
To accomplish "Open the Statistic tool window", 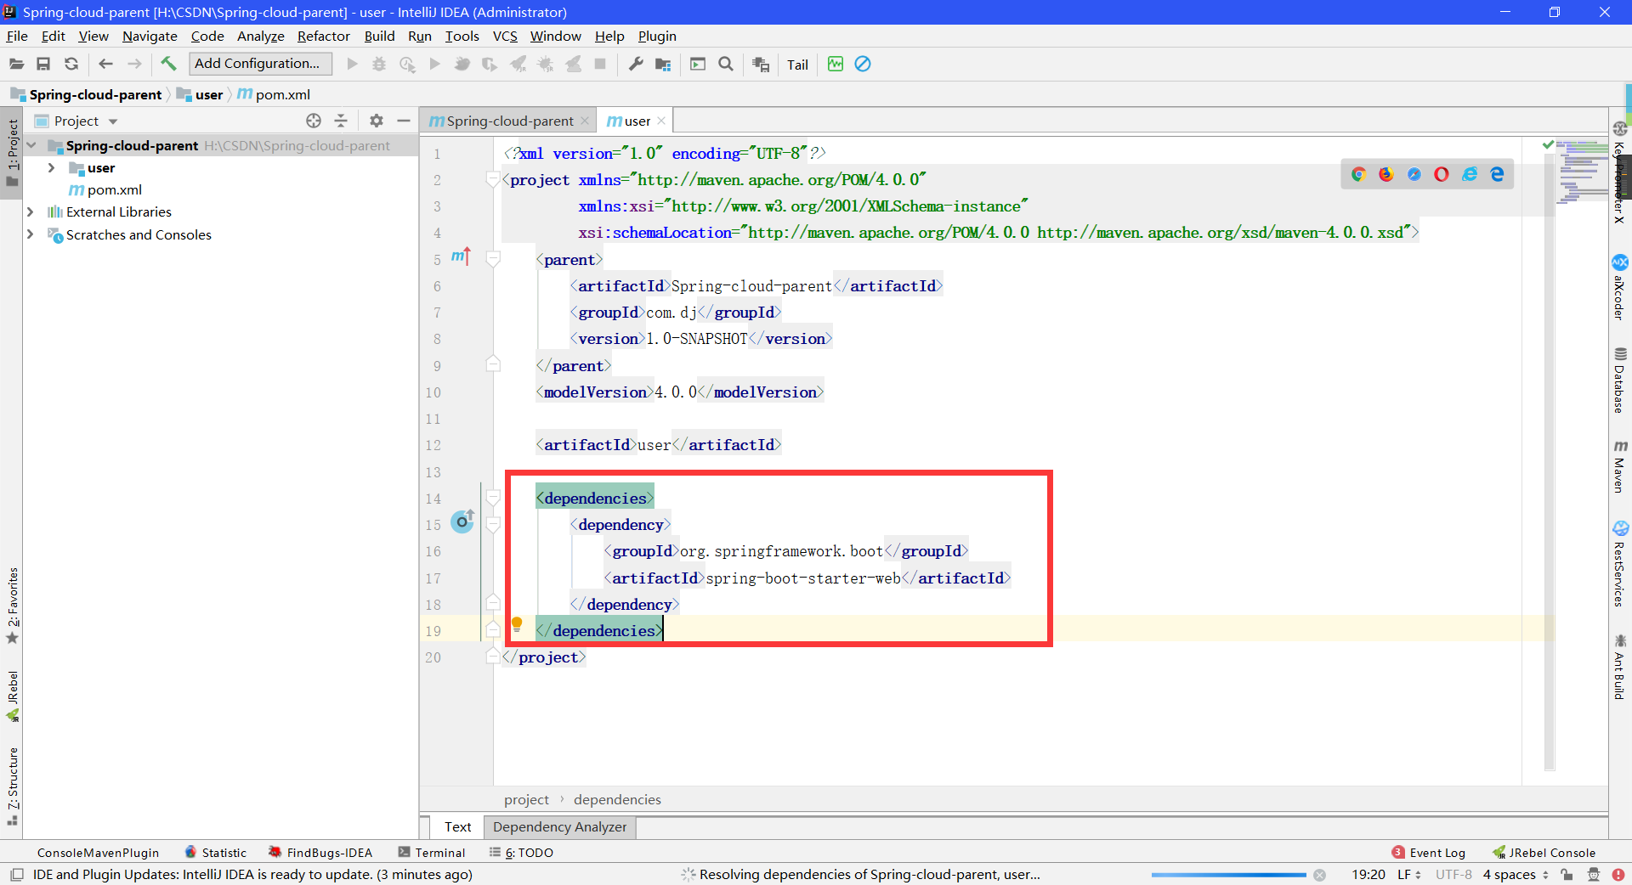I will tap(216, 853).
